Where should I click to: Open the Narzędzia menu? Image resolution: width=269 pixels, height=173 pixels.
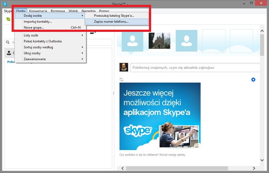coord(88,11)
